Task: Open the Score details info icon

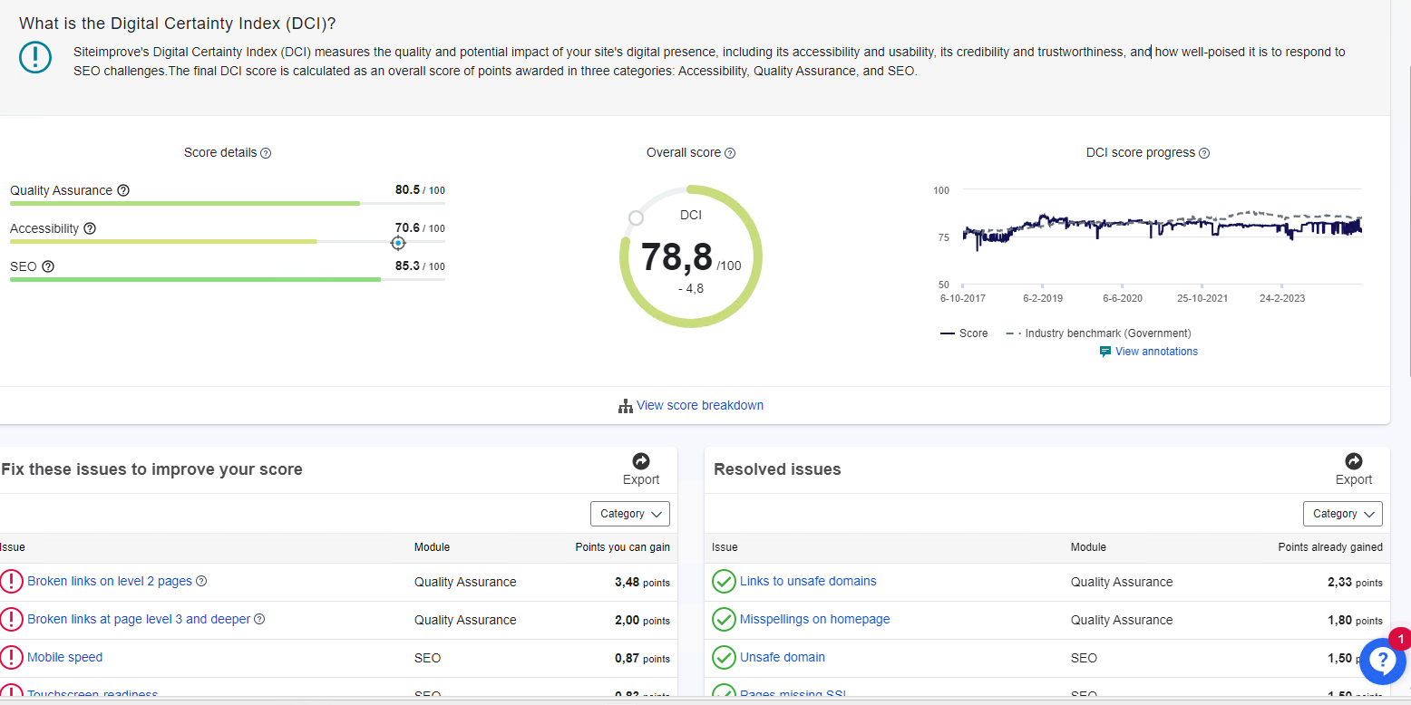Action: (x=266, y=153)
